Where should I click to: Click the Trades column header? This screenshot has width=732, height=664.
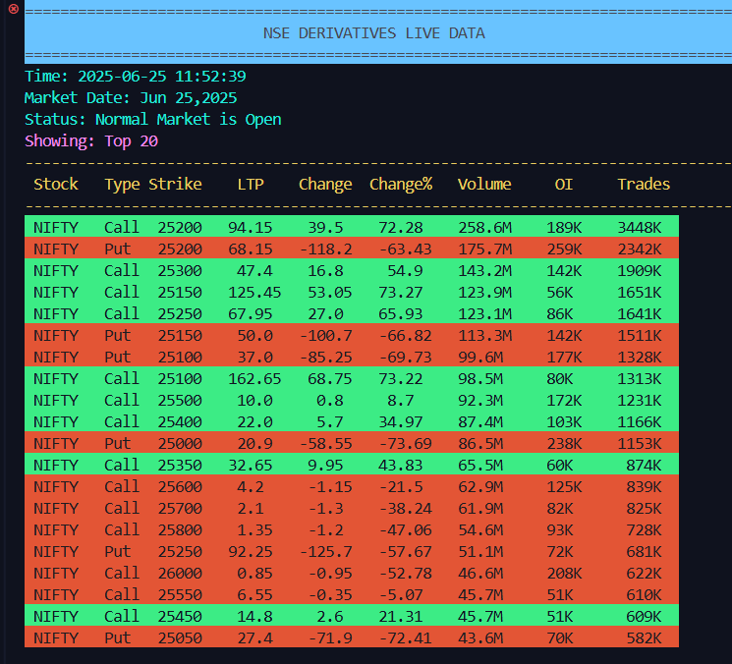[x=644, y=184]
